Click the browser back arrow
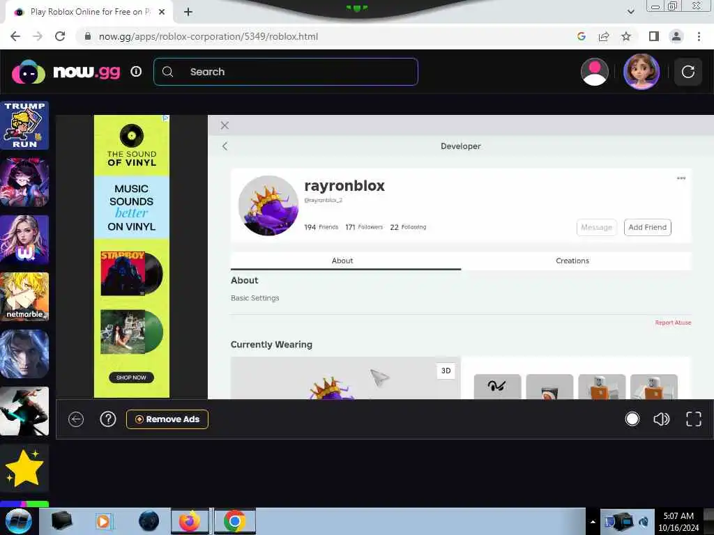 point(15,36)
